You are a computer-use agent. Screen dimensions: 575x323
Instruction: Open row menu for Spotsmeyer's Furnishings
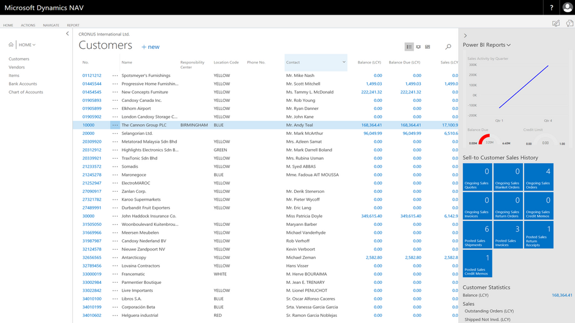(115, 76)
